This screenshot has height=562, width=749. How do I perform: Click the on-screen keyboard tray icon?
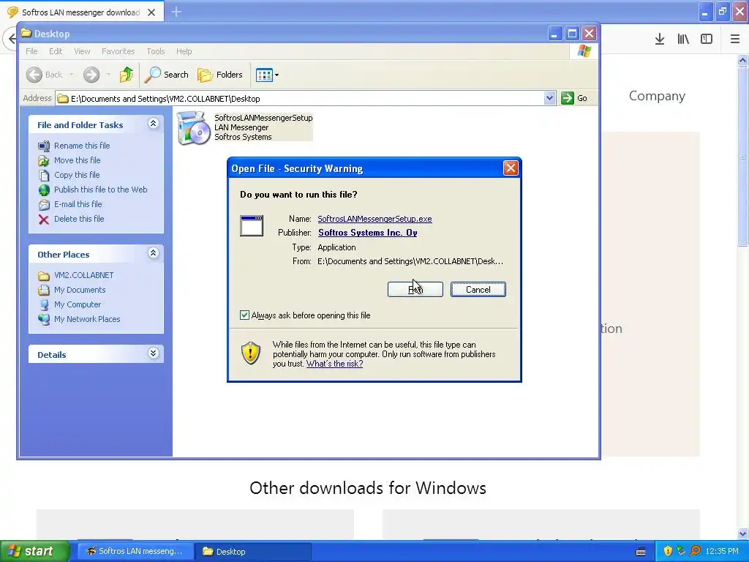641,552
